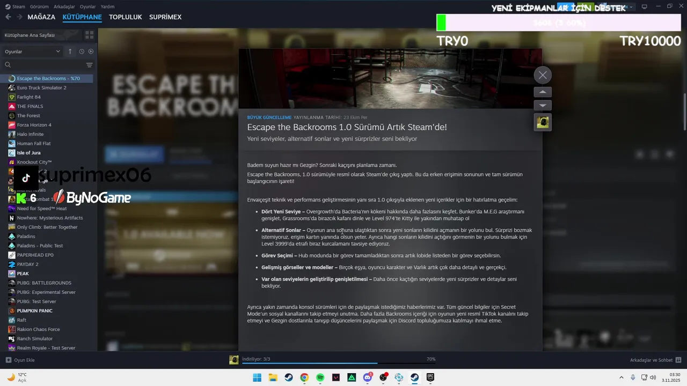Image resolution: width=687 pixels, height=386 pixels.
Task: Select PUBG: Test Server entry
Action: click(x=36, y=301)
